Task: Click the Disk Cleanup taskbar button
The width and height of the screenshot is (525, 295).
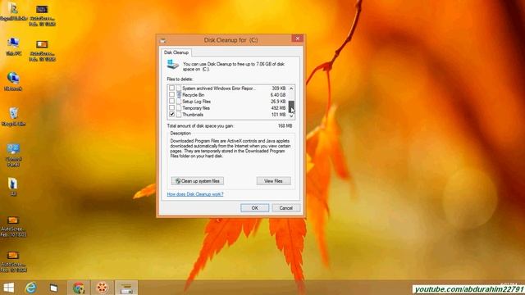Action: point(126,288)
